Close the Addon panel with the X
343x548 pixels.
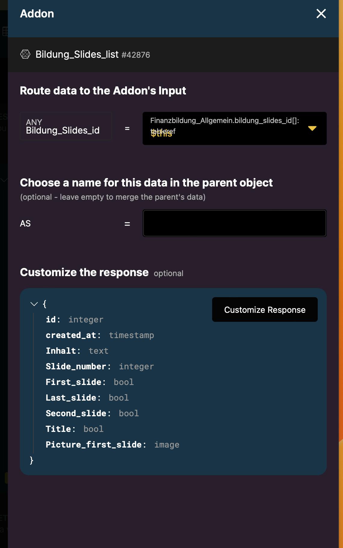click(x=321, y=14)
